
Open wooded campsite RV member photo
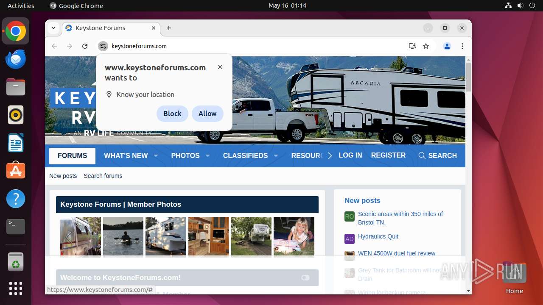(251, 236)
